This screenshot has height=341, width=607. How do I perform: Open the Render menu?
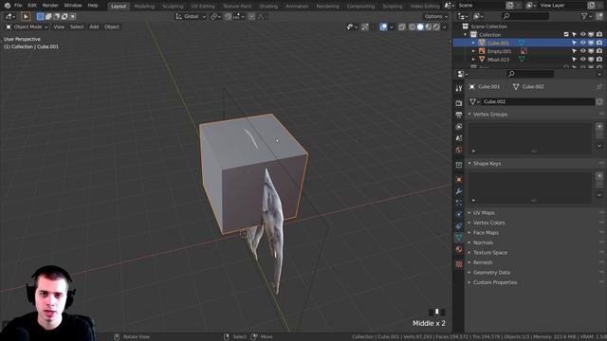[50, 6]
